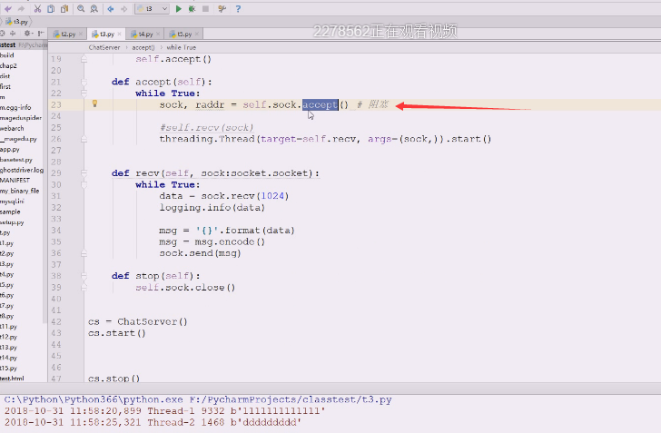Navigate Back with the blue left arrow
Image resolution: width=661 pixels, height=433 pixels.
click(111, 8)
